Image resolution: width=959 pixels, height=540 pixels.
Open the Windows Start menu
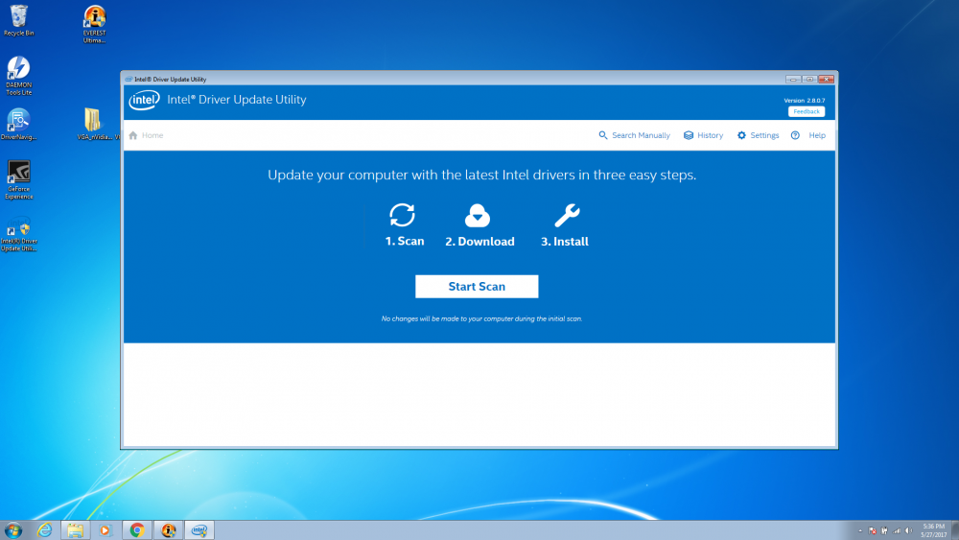13,530
